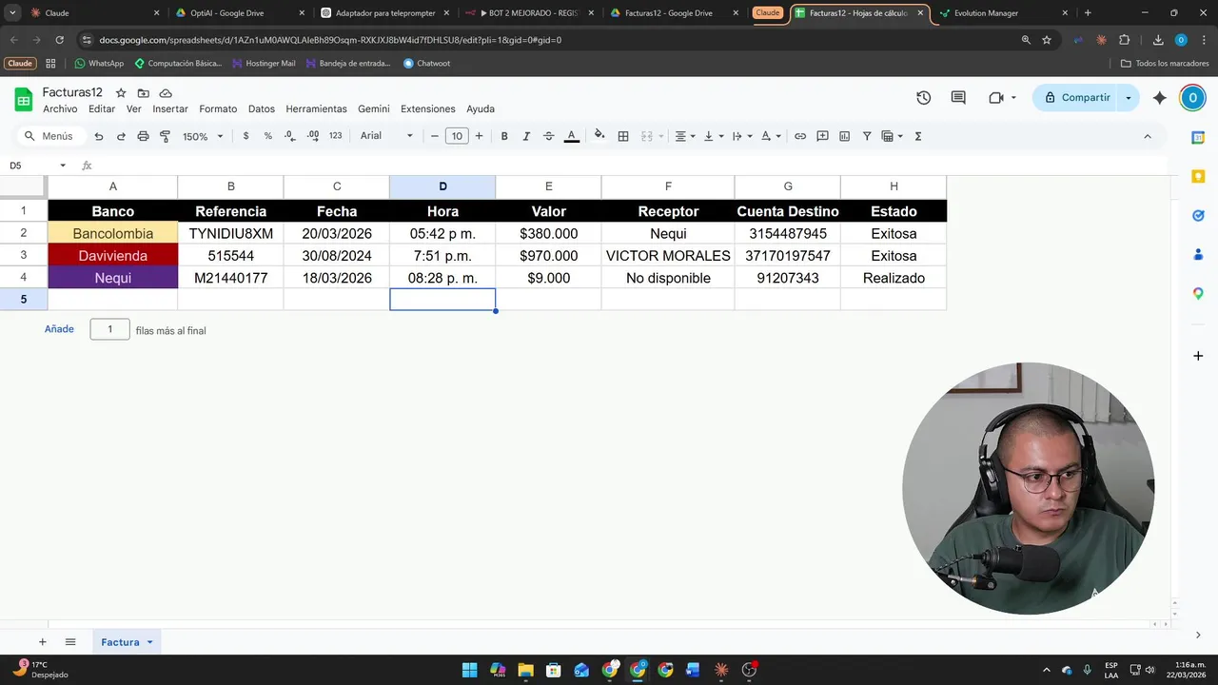Open the Functions sigma menu
Viewport: 1218px width, 685px height.
click(x=918, y=136)
